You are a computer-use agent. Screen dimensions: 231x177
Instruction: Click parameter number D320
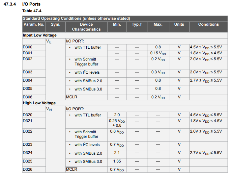pyautogui.click(x=28, y=115)
